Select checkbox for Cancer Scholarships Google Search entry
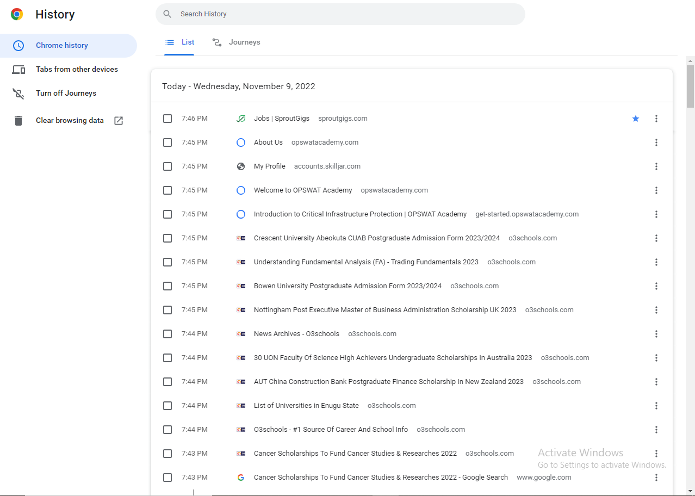 [167, 478]
